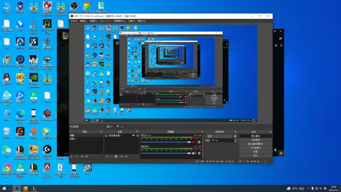
Task: Expand the system tray hidden icons chevron
Action: coord(308,188)
